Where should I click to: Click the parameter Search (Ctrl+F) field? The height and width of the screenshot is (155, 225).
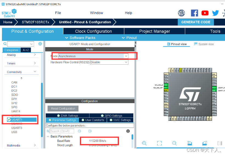click(x=62, y=131)
